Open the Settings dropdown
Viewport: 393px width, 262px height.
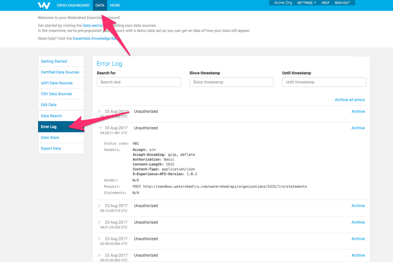[307, 3]
